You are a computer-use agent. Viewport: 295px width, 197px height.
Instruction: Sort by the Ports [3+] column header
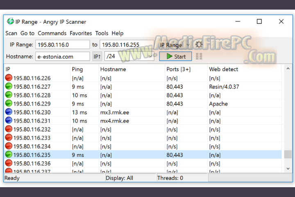[x=186, y=69]
